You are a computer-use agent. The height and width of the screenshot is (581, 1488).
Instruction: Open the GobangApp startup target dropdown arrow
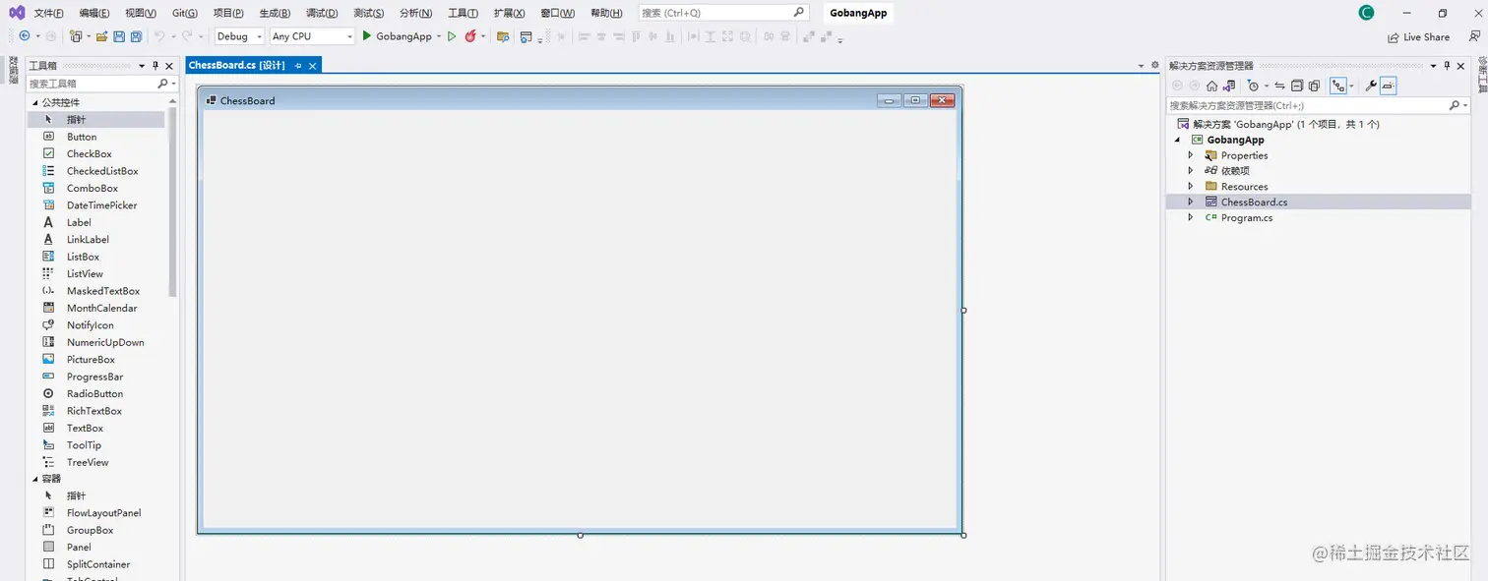439,36
